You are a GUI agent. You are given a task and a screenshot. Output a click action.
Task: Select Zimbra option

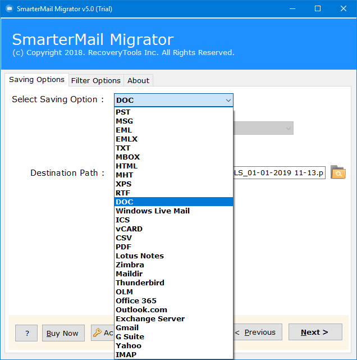pos(173,265)
